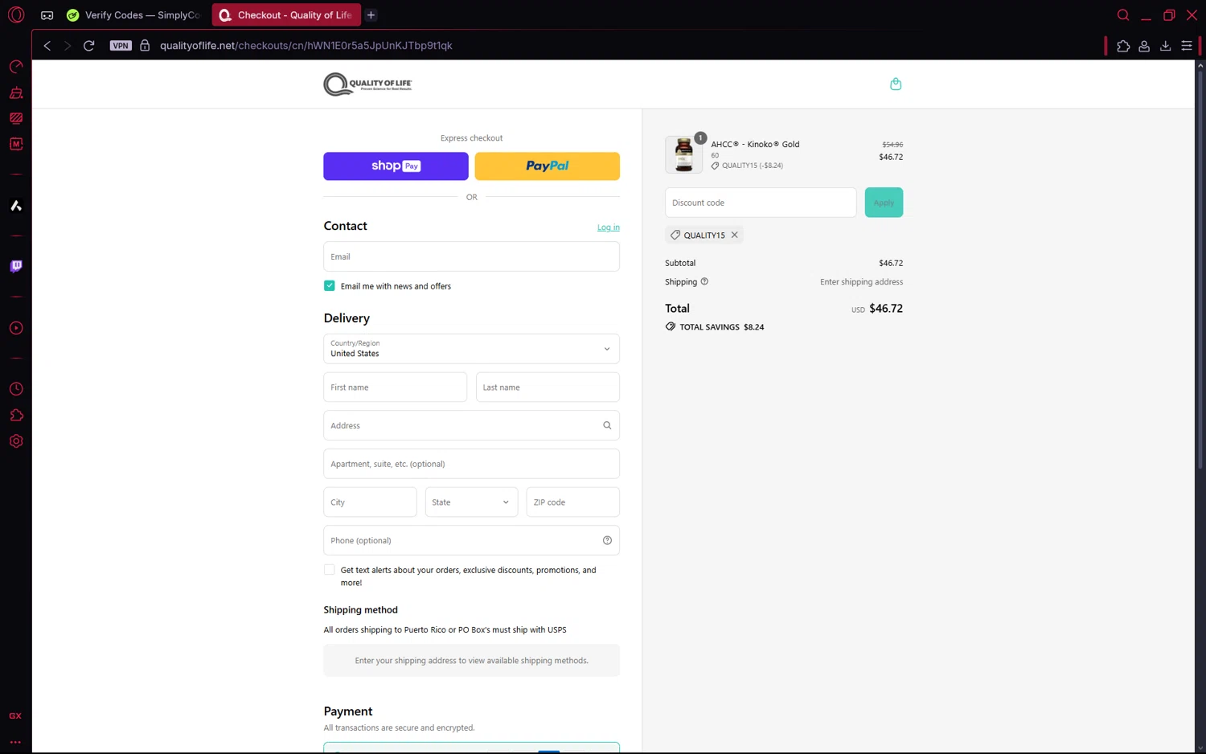Click the page URL address bar
The height and width of the screenshot is (754, 1206).
tap(306, 46)
